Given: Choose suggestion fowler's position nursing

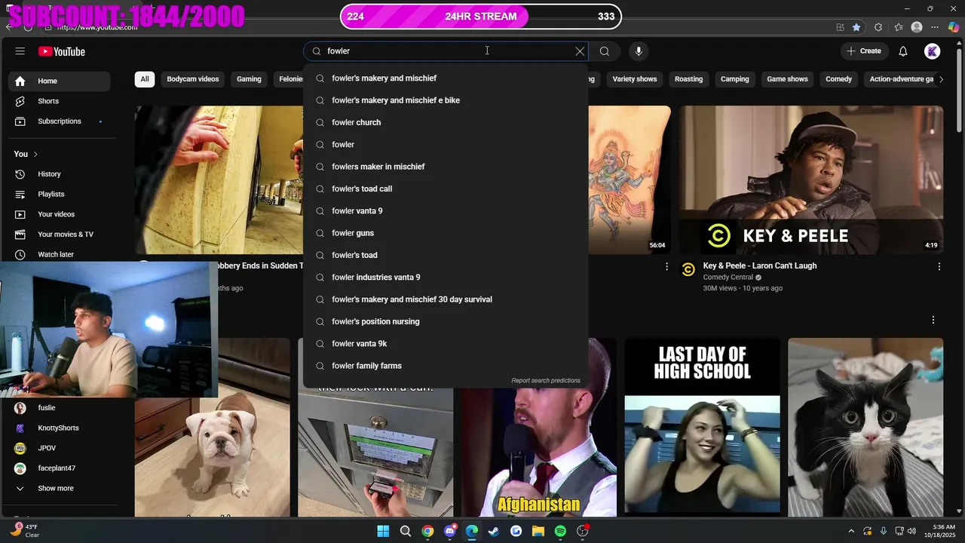Looking at the screenshot, I should click(446, 321).
